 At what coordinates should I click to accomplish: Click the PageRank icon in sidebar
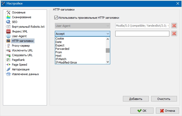tap(8, 60)
